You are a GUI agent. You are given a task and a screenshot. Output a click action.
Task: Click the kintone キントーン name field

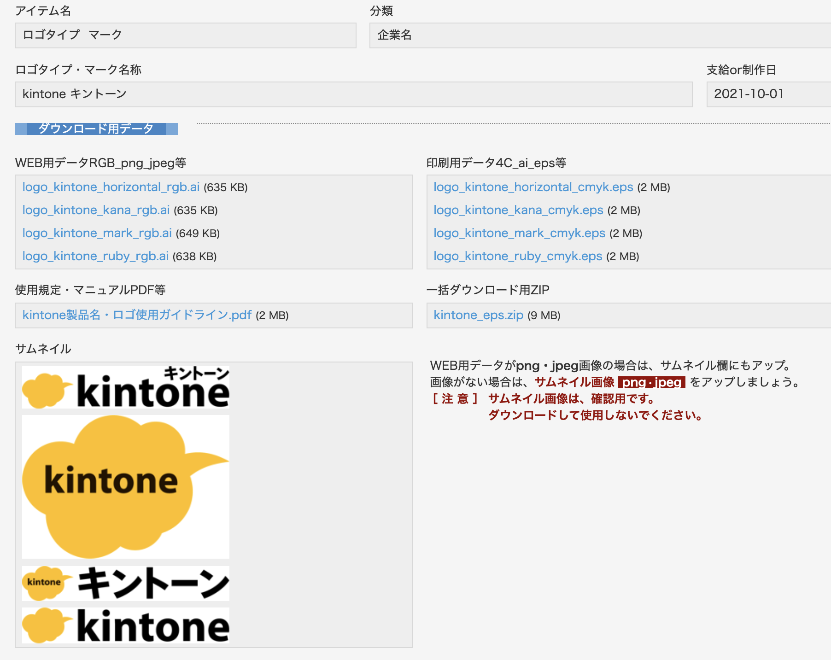[354, 94]
